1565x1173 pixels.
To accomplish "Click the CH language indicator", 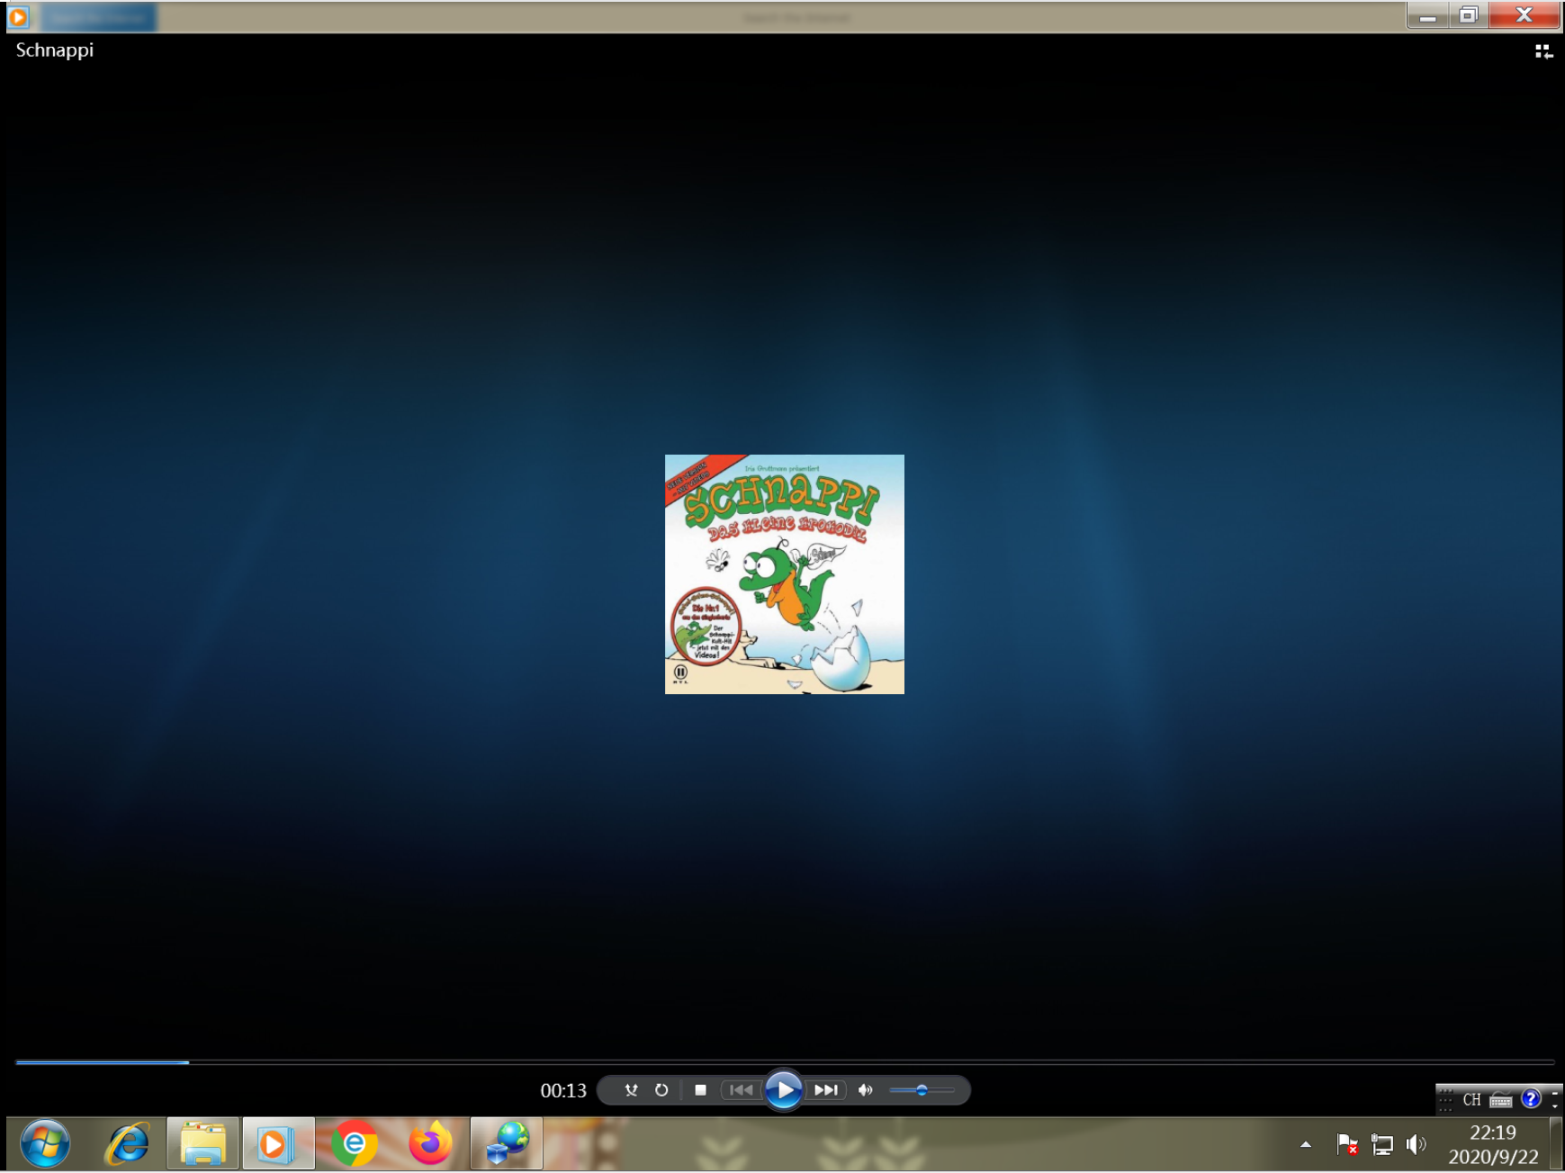I will pos(1471,1099).
